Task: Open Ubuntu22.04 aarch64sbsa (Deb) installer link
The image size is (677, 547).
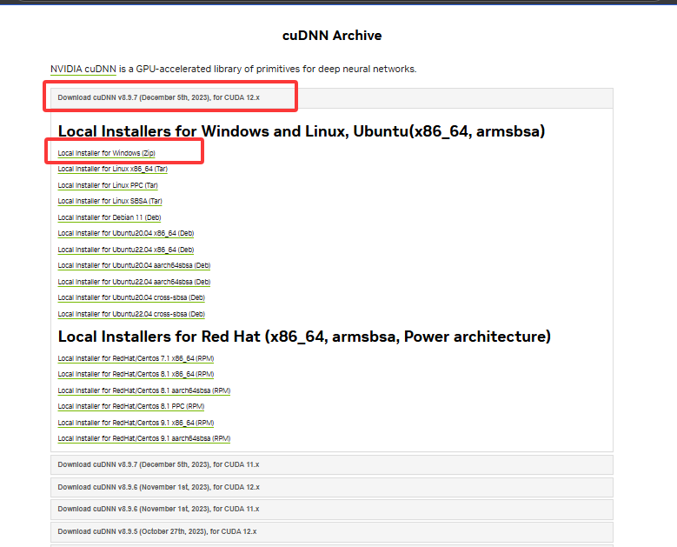Action: 135,282
